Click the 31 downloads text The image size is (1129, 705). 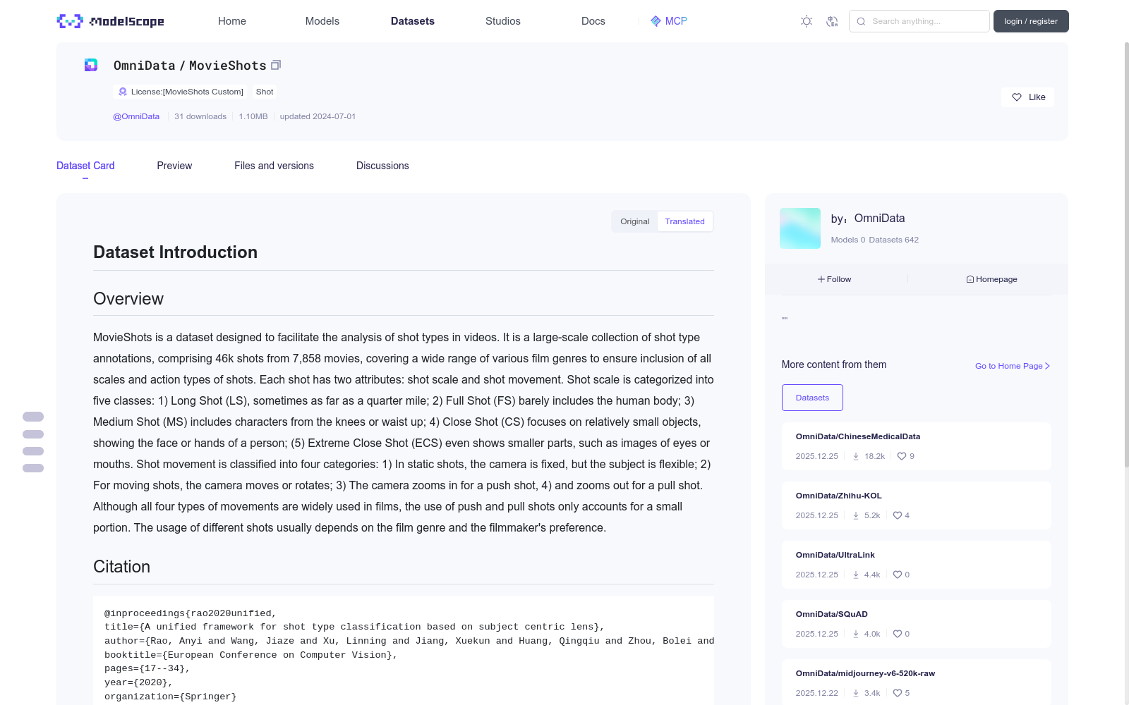pyautogui.click(x=200, y=116)
